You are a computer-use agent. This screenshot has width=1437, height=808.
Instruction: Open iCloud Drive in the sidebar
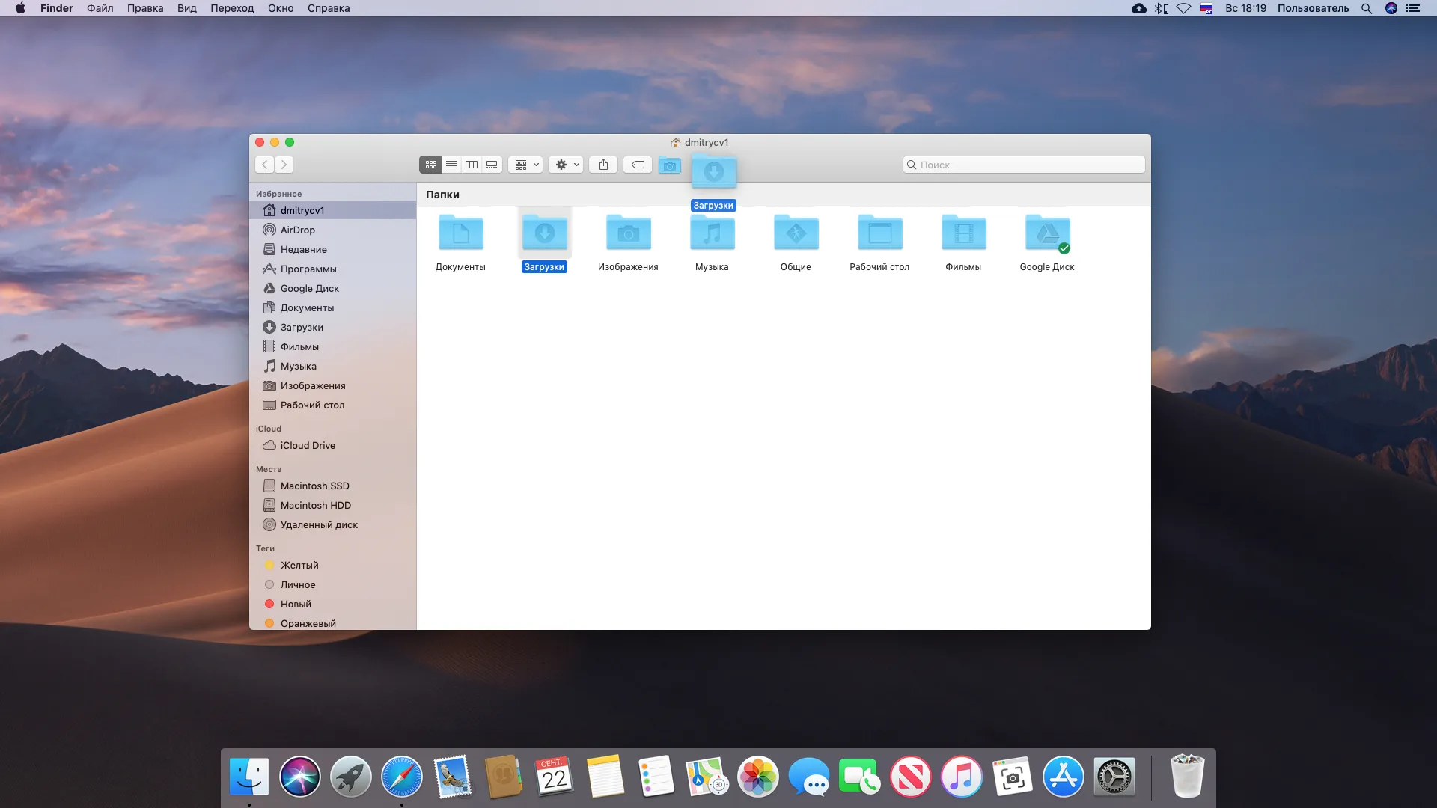(x=332, y=445)
